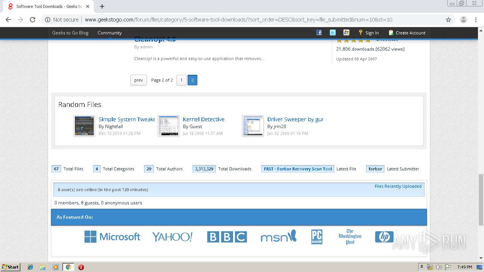484x272 pixels.
Task: Open the file explorer folder taskbar icon
Action: pyautogui.click(x=43, y=267)
